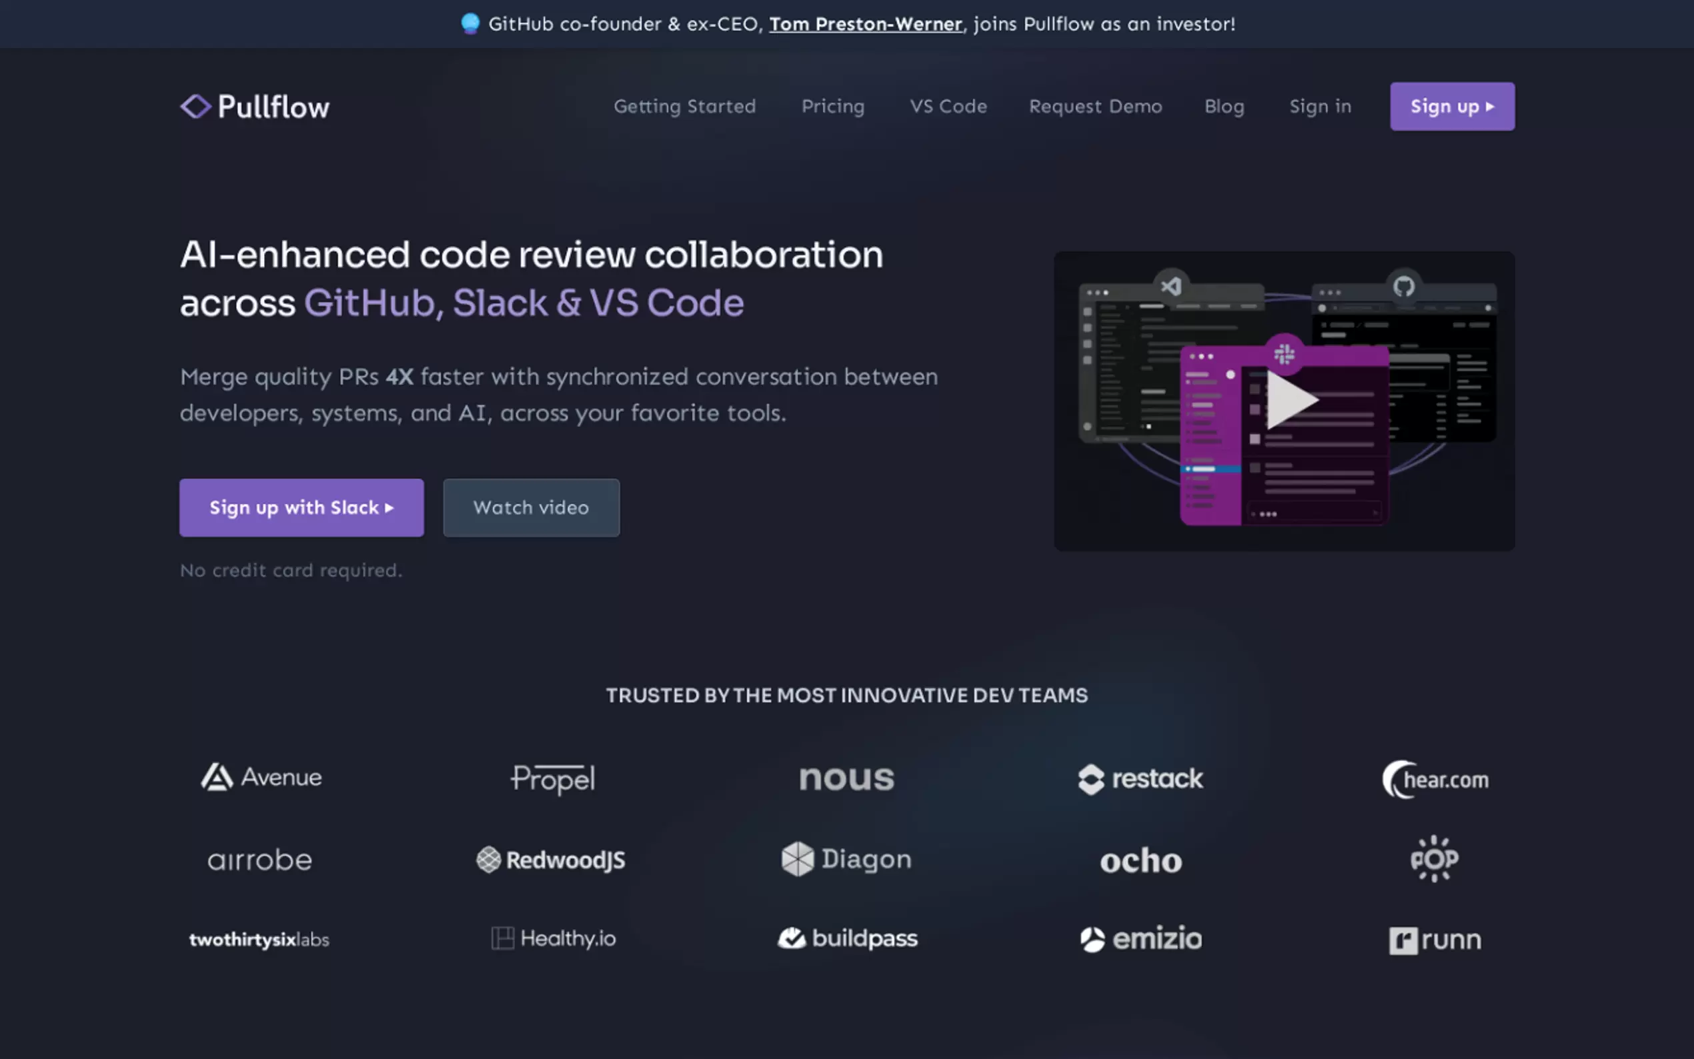Open the VS Code nav item
Image resolution: width=1694 pixels, height=1059 pixels.
tap(948, 107)
